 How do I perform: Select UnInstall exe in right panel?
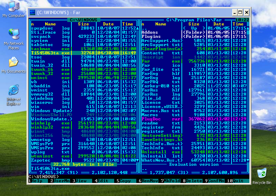coord(194,152)
